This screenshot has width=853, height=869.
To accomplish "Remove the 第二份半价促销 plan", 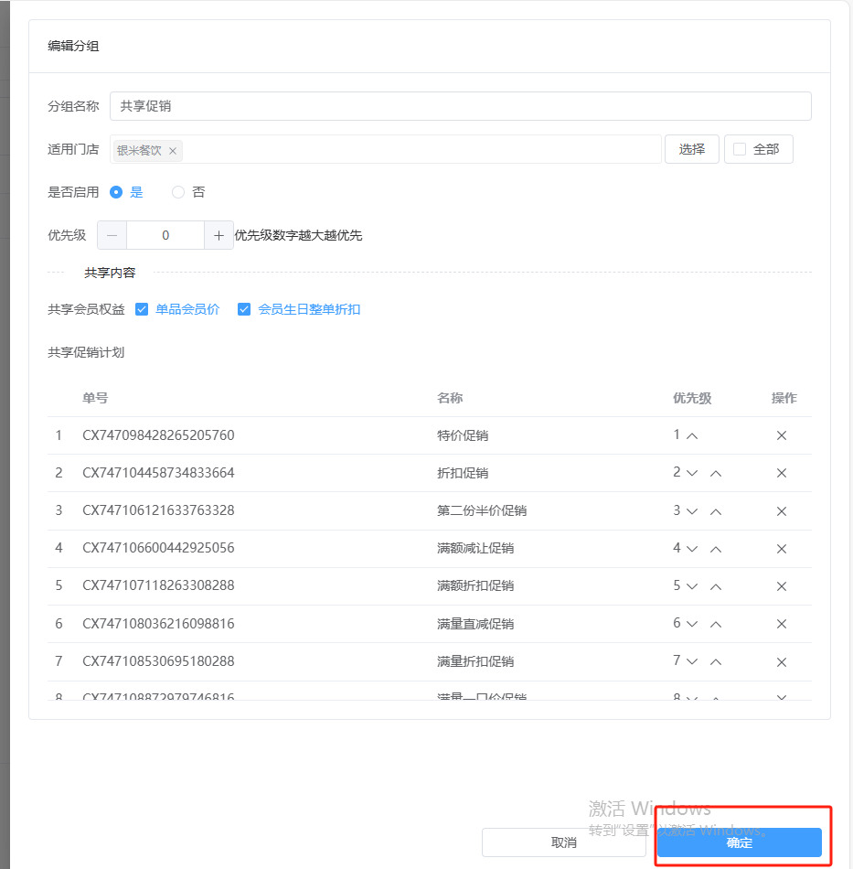I will 782,511.
